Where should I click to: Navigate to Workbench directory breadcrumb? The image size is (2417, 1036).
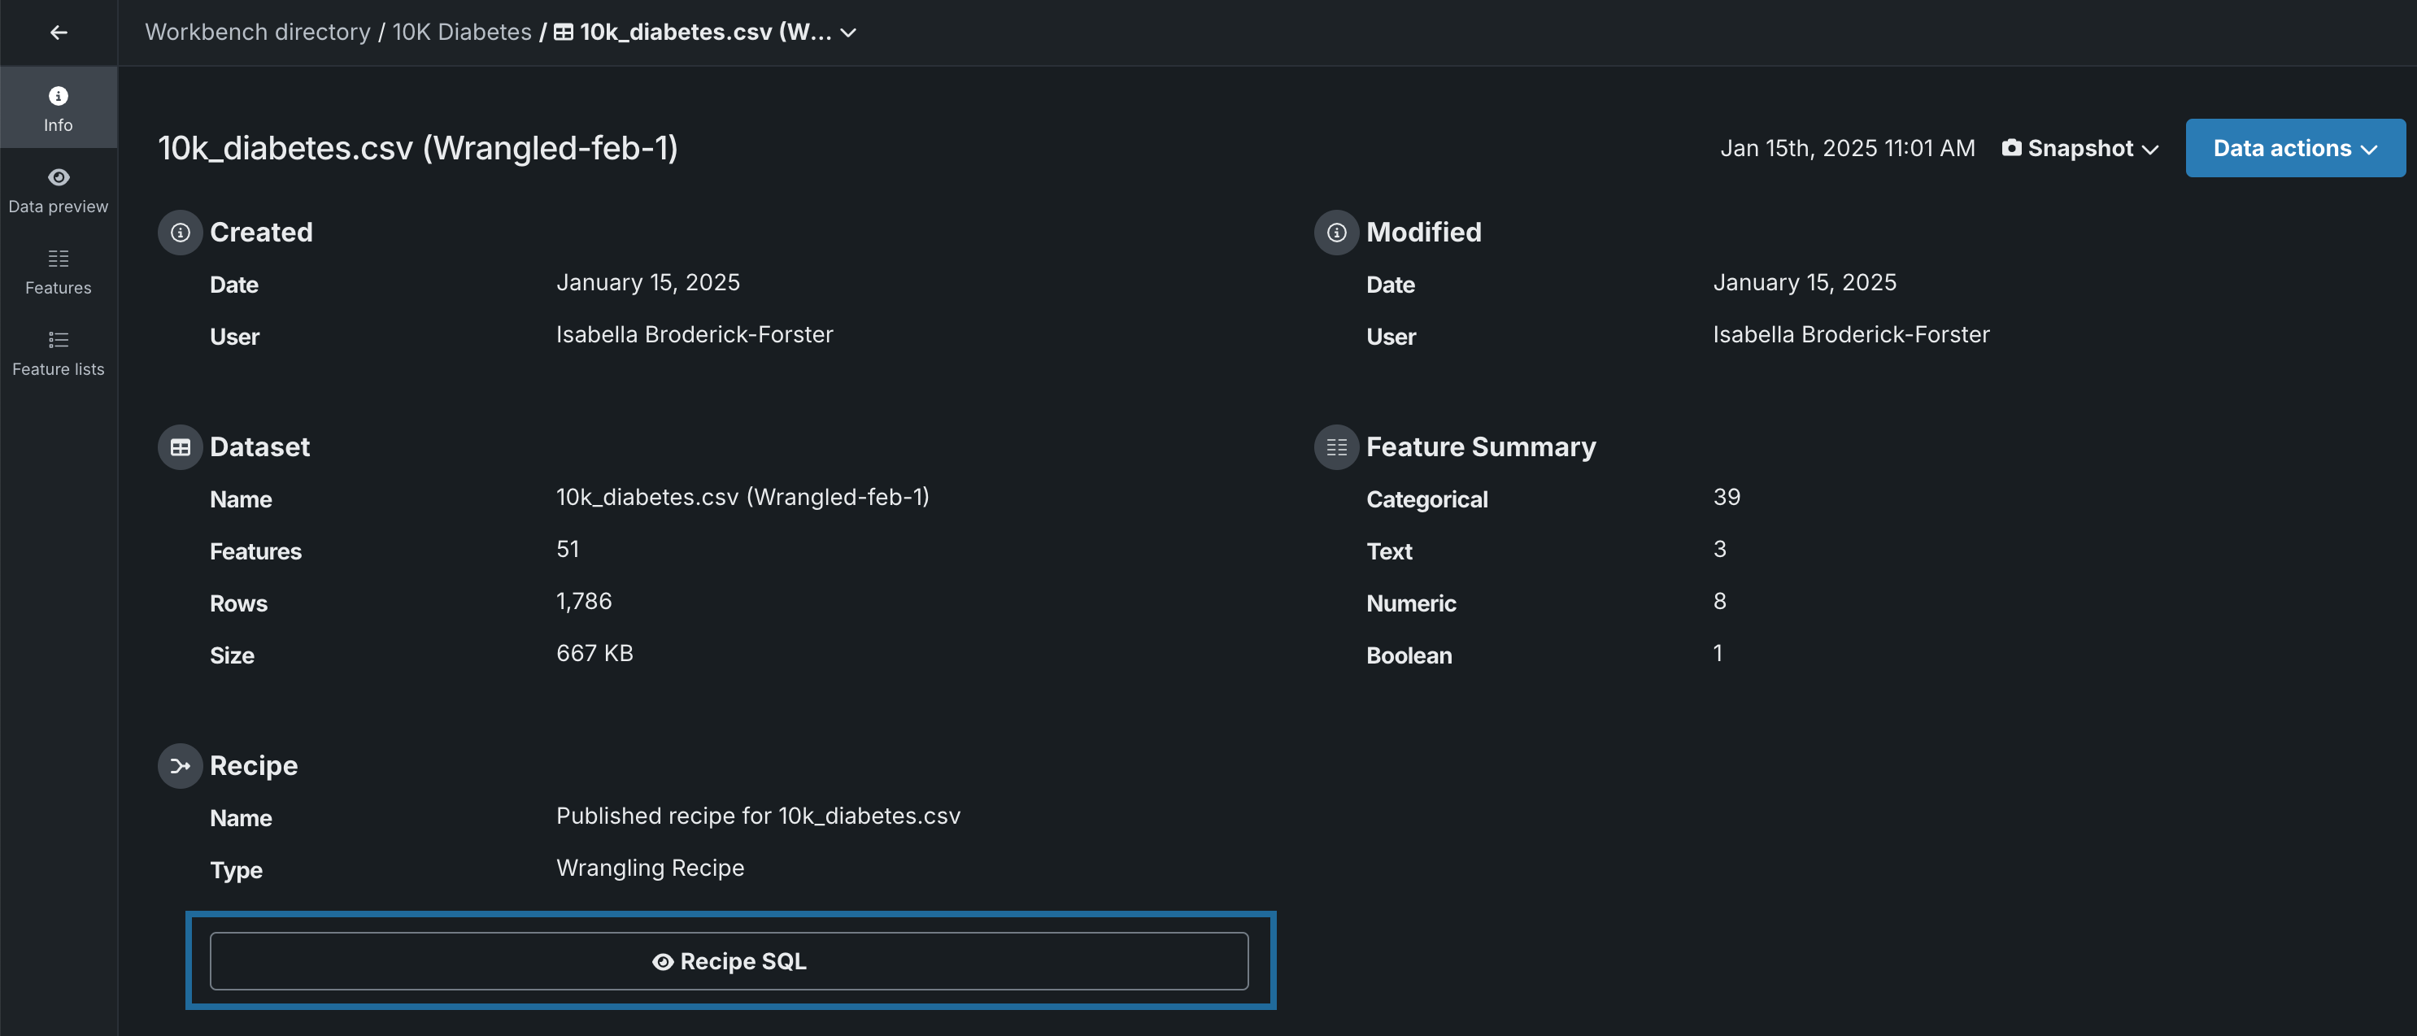[257, 32]
